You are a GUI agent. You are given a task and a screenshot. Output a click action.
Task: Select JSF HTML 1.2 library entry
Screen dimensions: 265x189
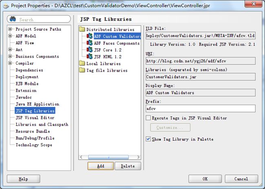(x=108, y=57)
